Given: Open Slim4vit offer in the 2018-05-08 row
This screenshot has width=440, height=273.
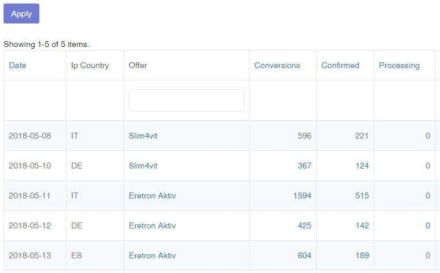Looking at the screenshot, I should click(x=143, y=136).
